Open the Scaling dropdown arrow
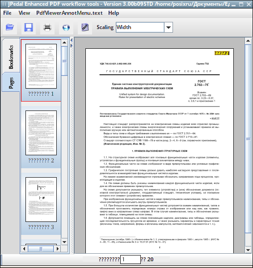Image resolution: width=253 pixels, height=268 pixels. (169, 27)
